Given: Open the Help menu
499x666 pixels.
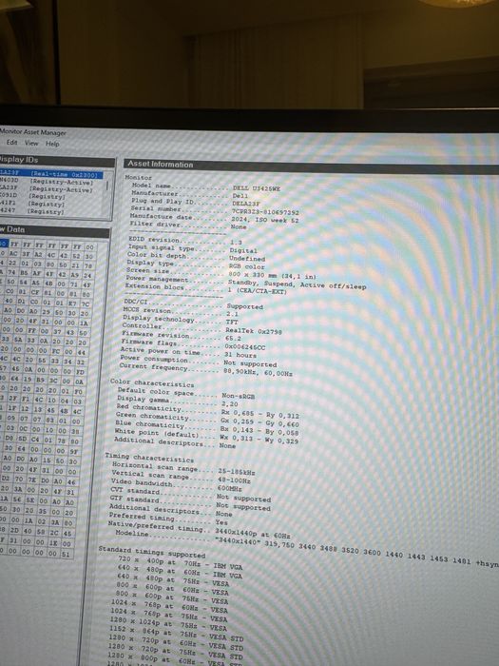Looking at the screenshot, I should [x=52, y=144].
